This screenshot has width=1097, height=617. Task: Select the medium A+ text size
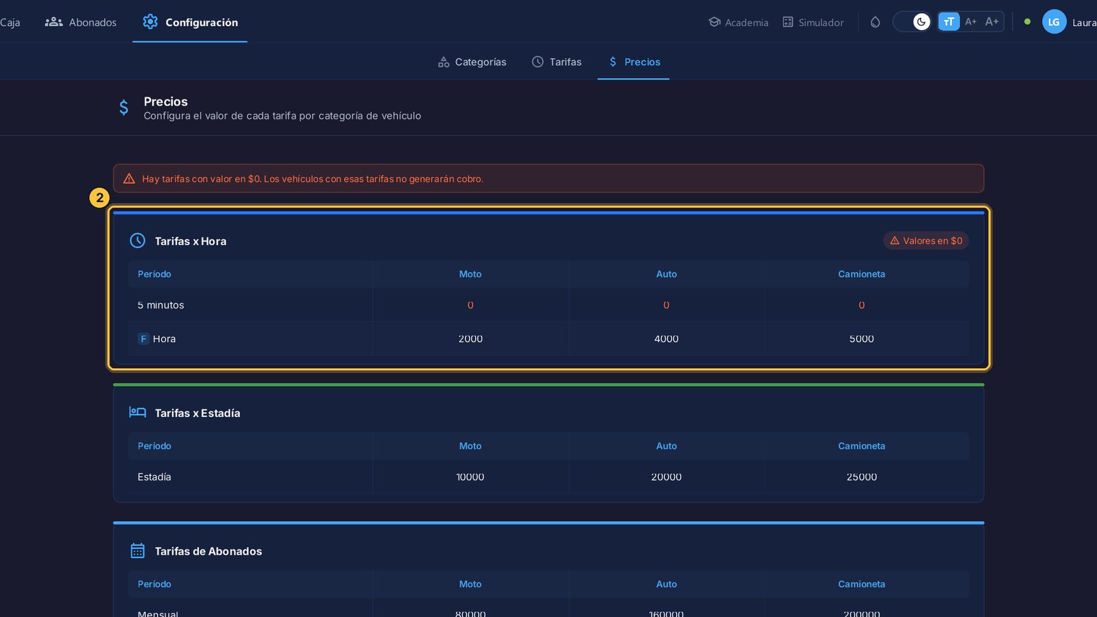970,22
